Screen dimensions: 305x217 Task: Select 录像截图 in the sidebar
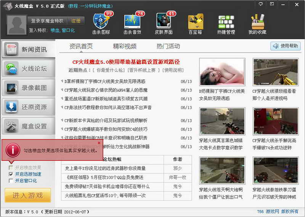28,88
